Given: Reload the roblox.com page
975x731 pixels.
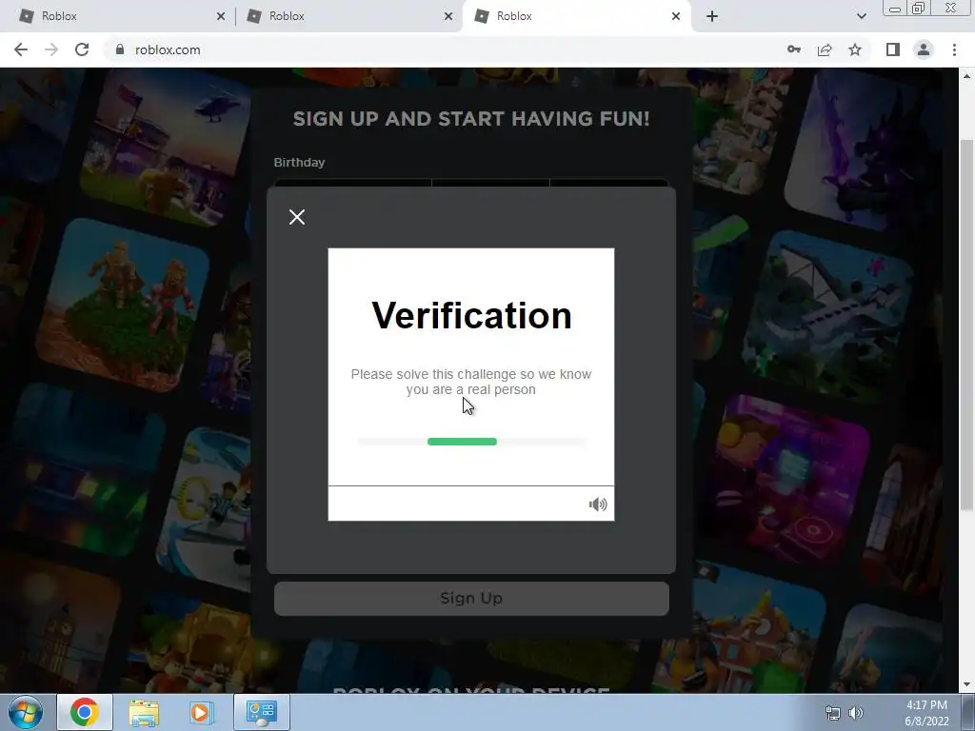Looking at the screenshot, I should [82, 49].
